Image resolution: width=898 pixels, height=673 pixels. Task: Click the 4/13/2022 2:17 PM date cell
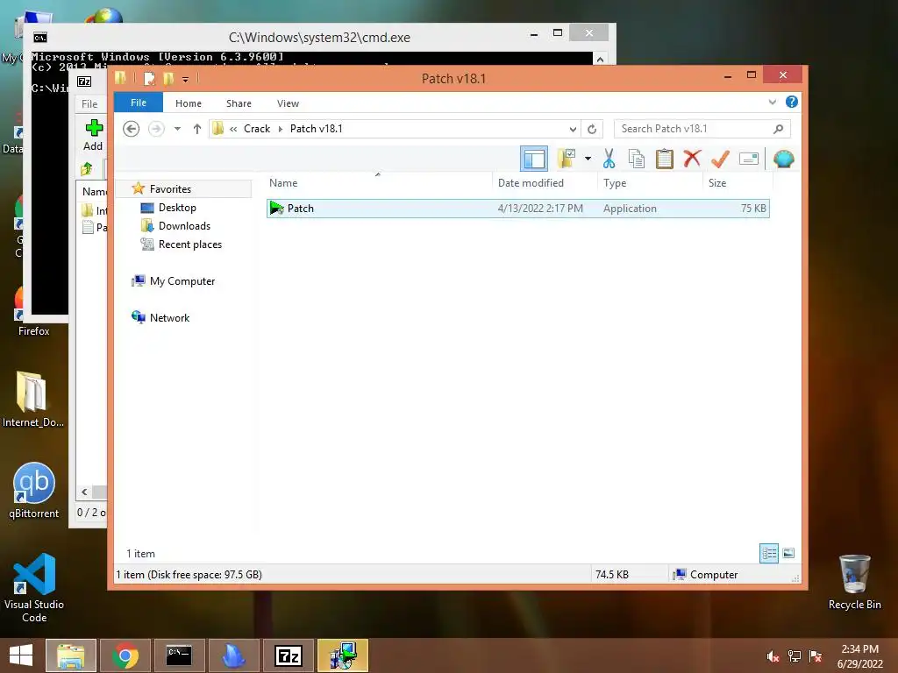tap(540, 209)
